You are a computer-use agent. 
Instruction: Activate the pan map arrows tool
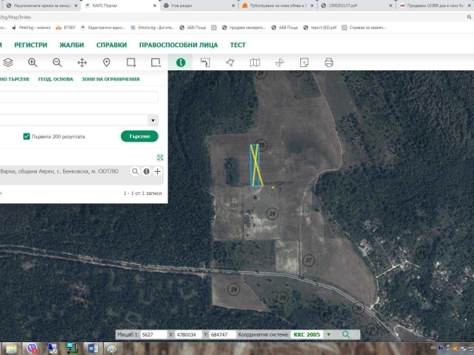[x=82, y=62]
